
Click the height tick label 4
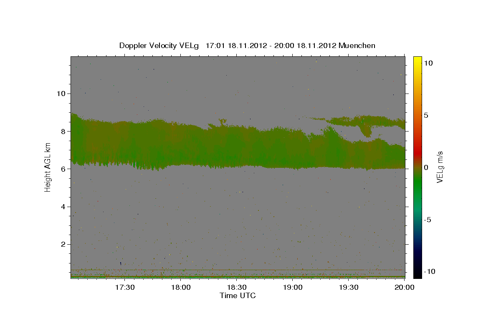pos(63,207)
